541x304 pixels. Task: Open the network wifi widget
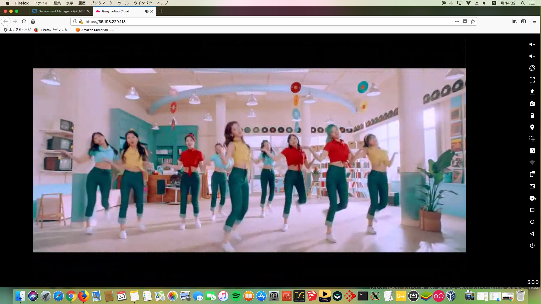coord(532,163)
